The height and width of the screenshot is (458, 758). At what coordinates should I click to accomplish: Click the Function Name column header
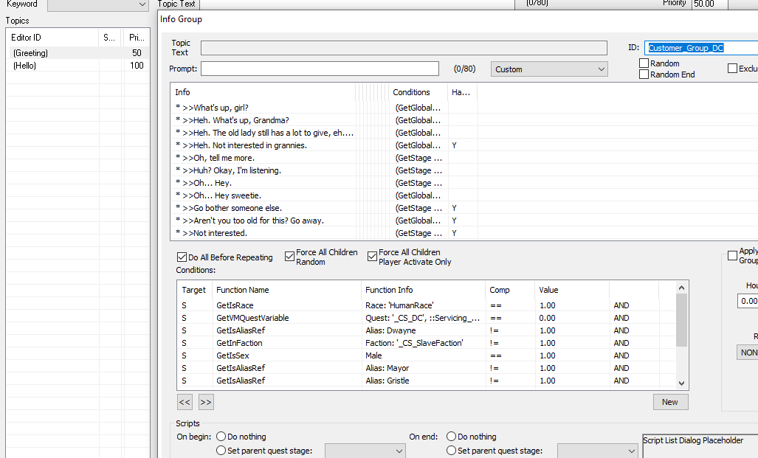[x=286, y=290]
